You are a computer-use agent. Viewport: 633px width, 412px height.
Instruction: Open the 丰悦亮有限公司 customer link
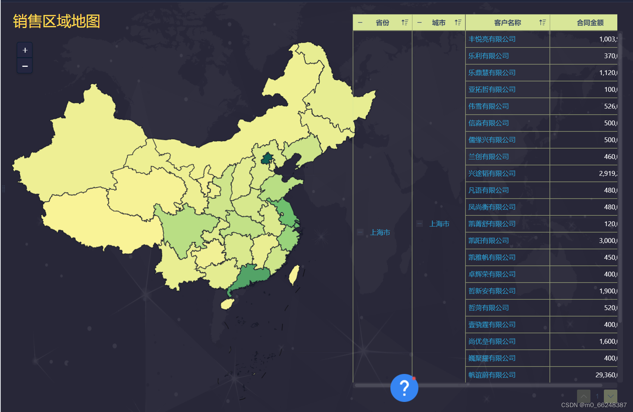[x=492, y=39]
